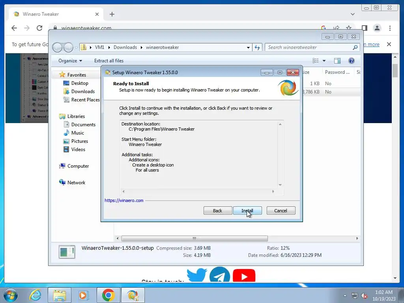Click Downloads in Explorer breadcrumb
The image size is (404, 303).
(x=125, y=47)
